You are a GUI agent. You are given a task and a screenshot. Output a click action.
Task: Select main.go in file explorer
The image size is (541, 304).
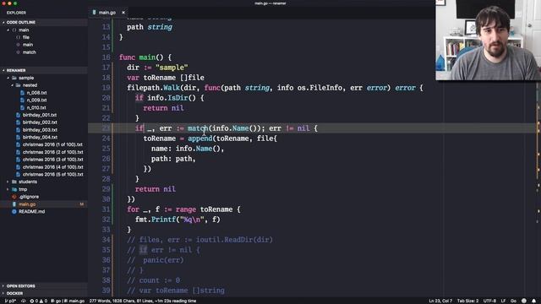pos(44,204)
